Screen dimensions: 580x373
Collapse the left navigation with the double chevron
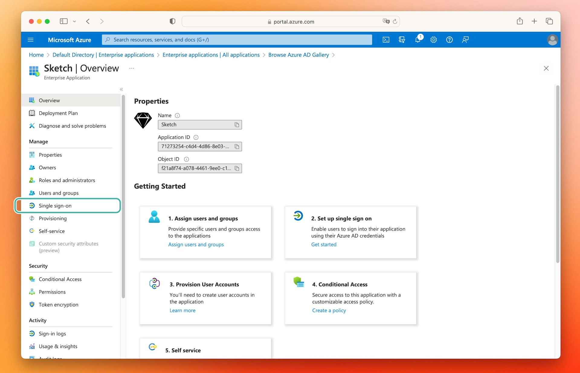point(121,89)
